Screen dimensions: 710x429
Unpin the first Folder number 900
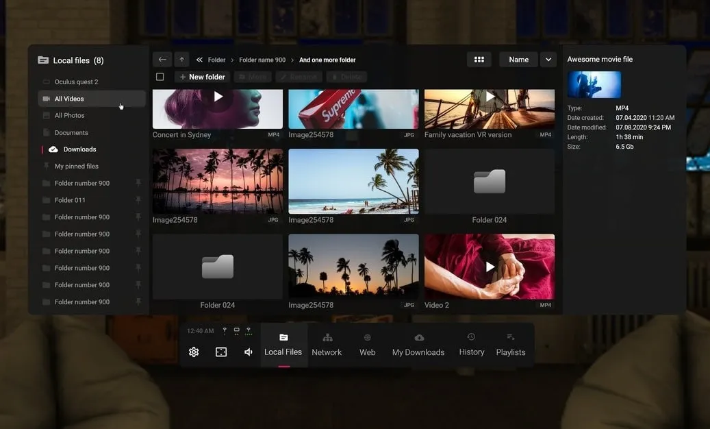coord(138,182)
